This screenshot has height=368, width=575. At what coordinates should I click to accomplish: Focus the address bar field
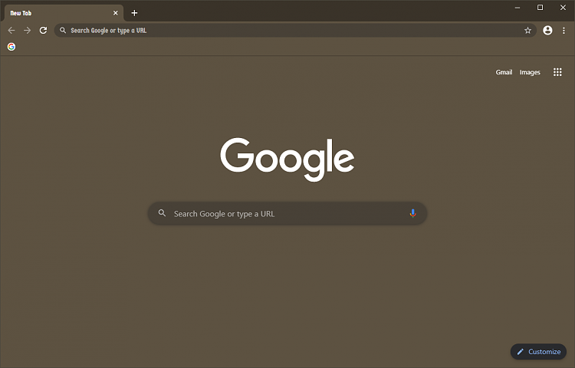pos(295,31)
